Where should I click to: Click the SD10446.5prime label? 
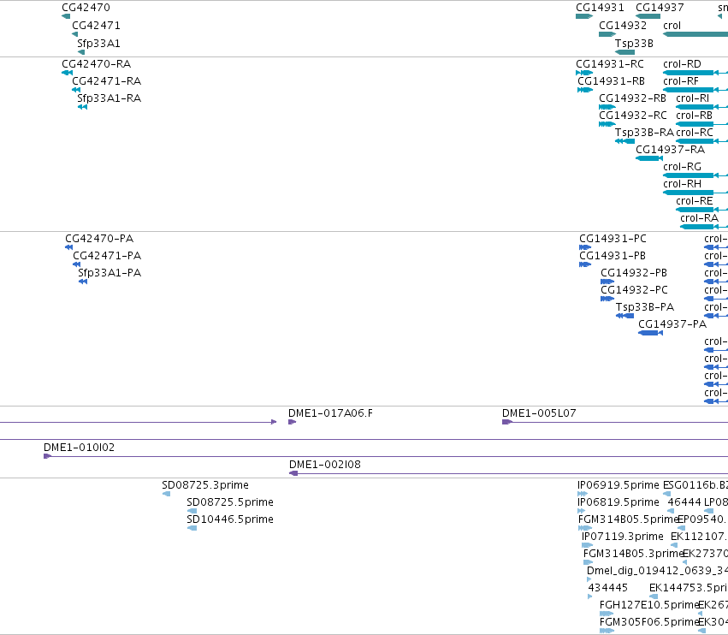click(x=230, y=519)
